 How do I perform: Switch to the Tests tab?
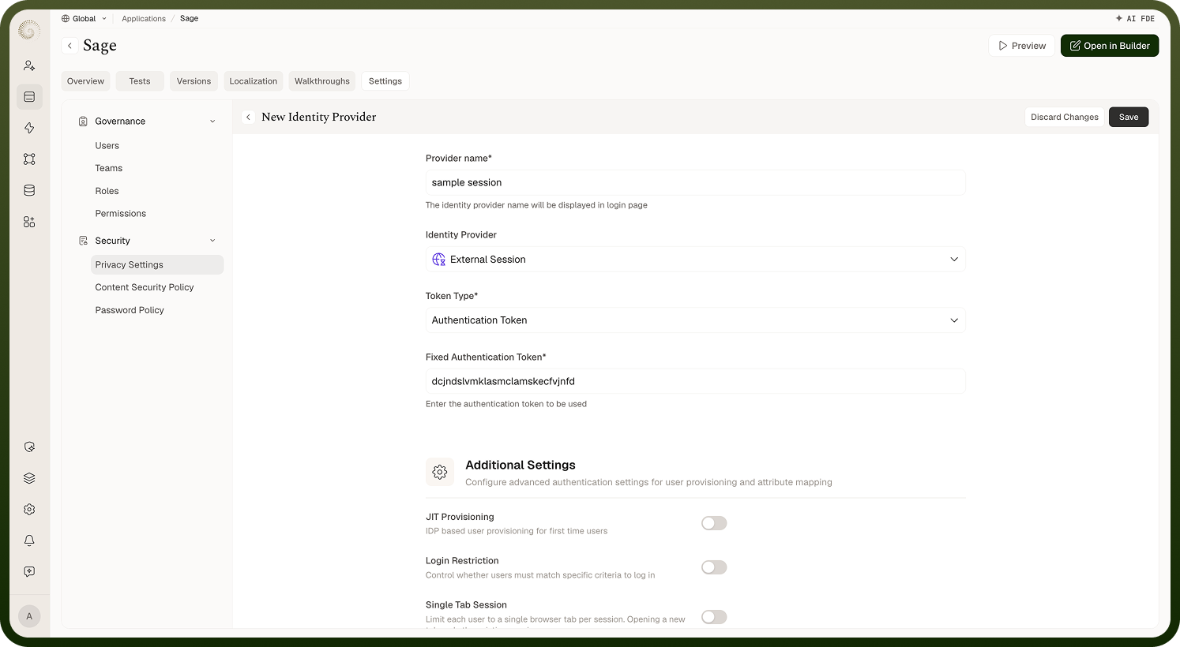[140, 81]
